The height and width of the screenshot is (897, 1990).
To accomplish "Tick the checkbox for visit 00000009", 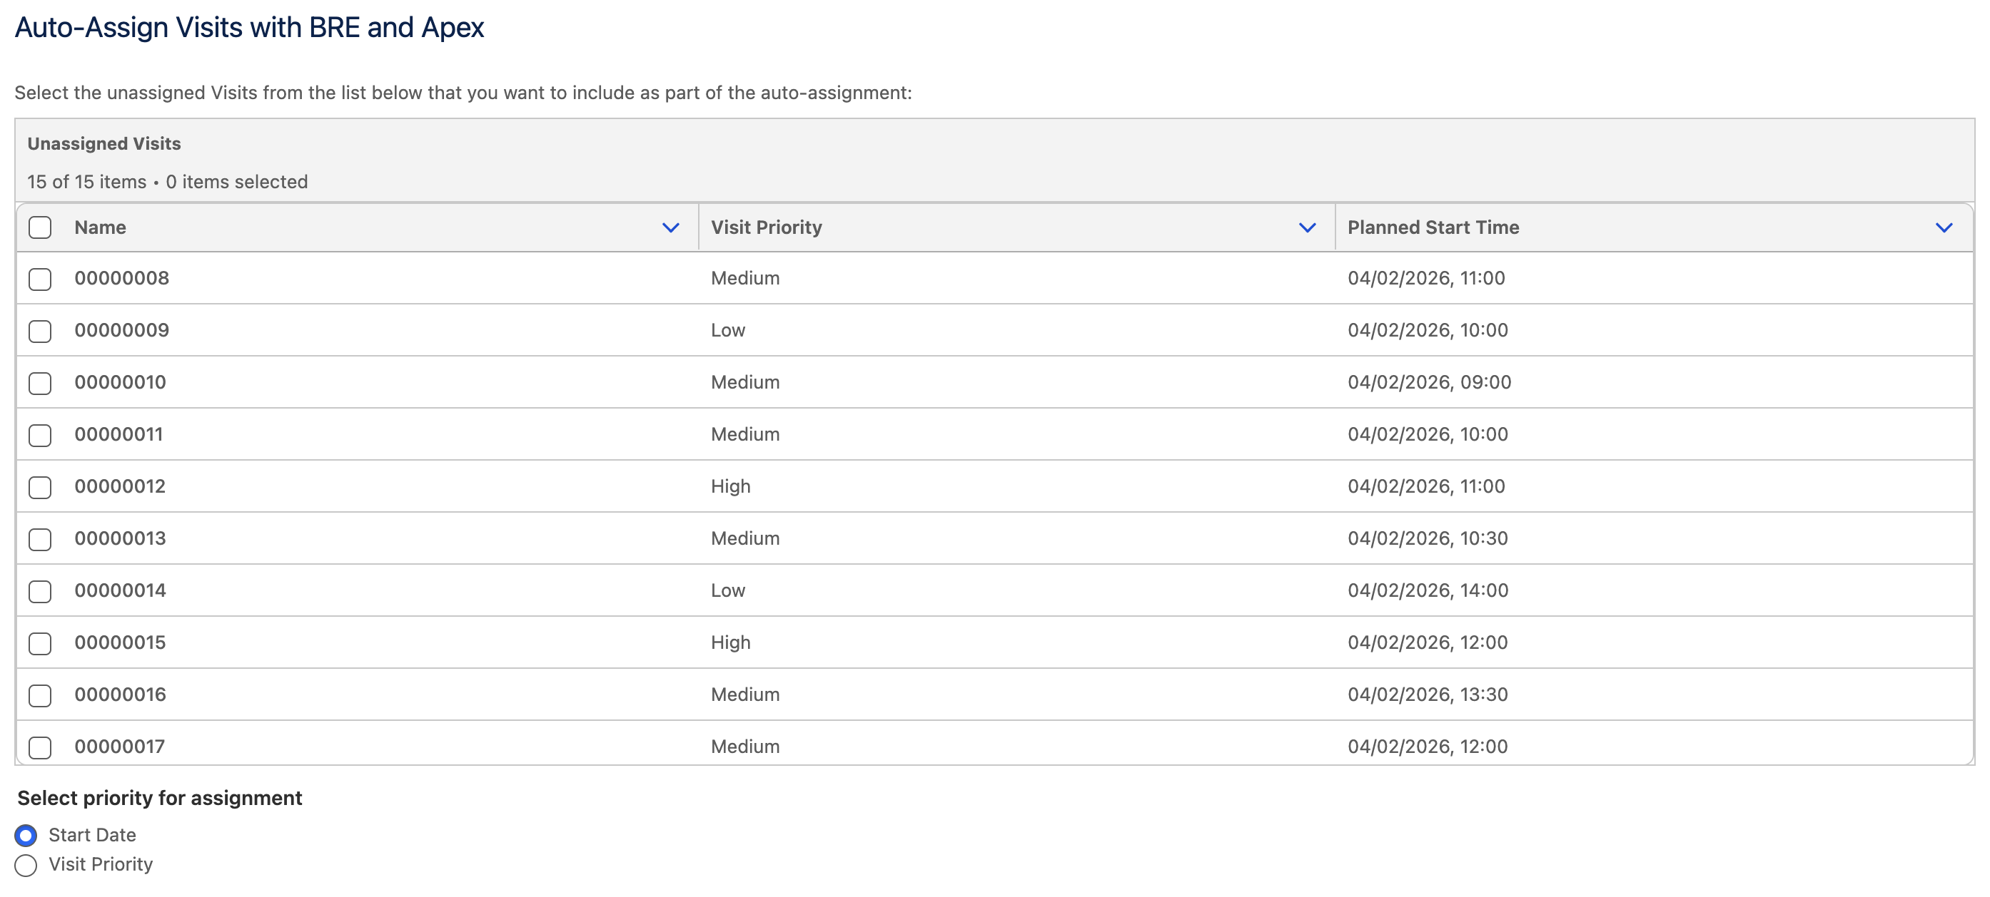I will 40,331.
